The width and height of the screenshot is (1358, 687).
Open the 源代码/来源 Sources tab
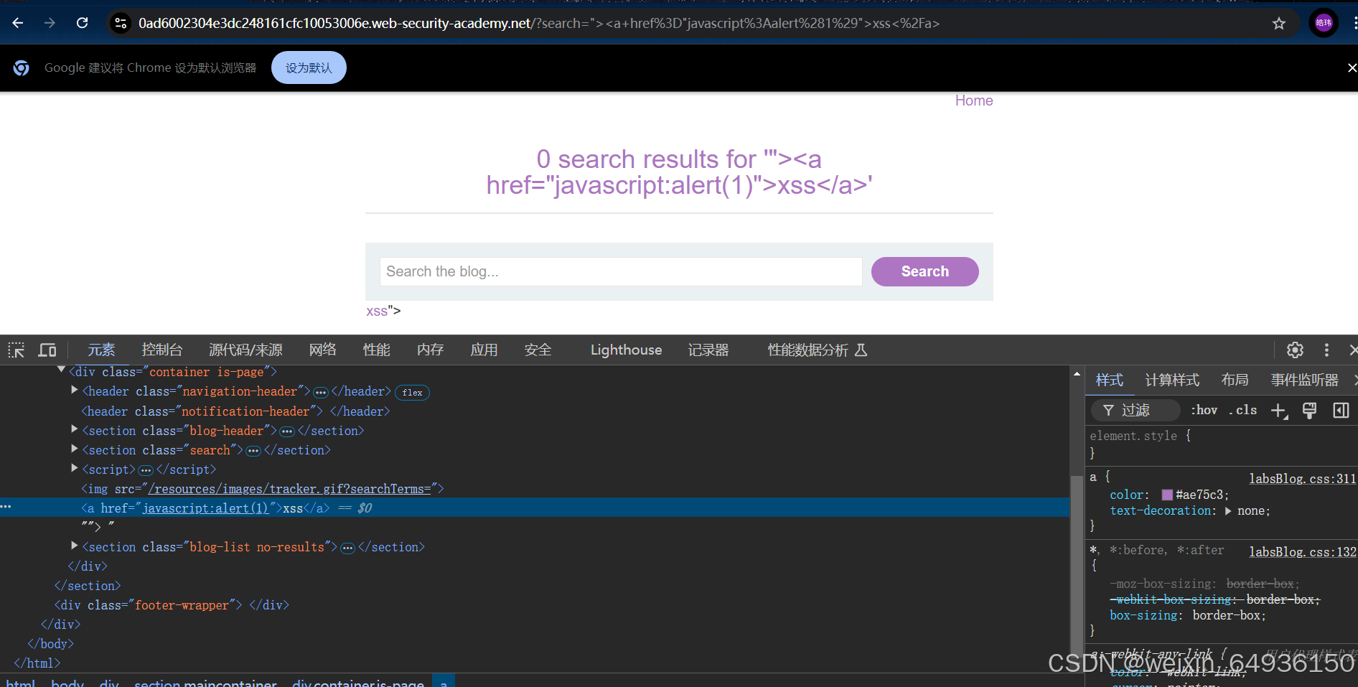point(245,350)
